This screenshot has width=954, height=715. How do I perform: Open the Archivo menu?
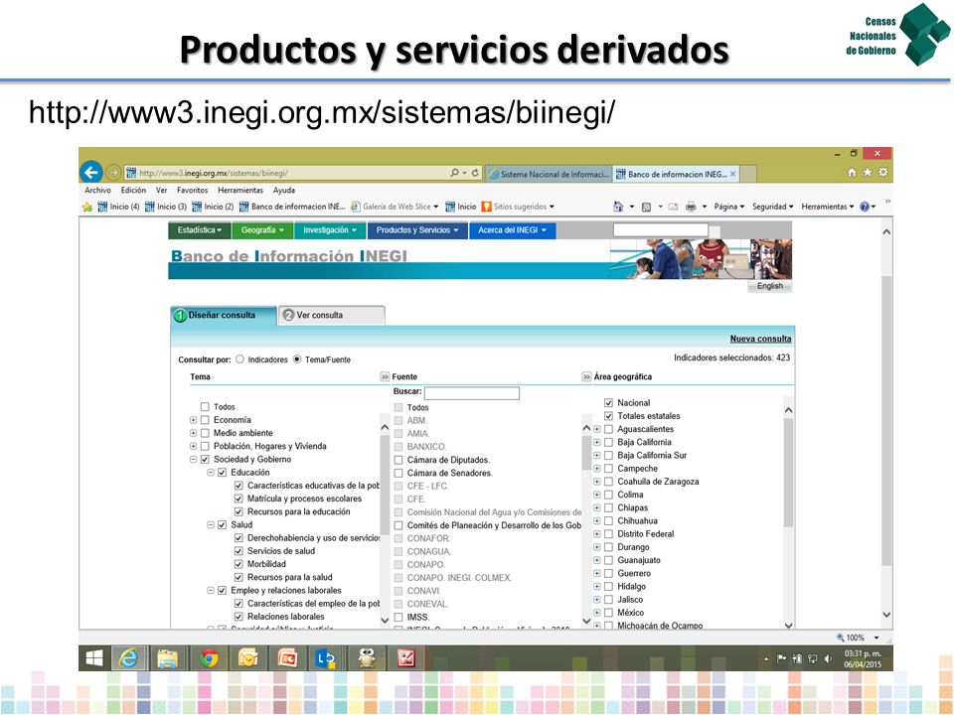click(x=98, y=191)
